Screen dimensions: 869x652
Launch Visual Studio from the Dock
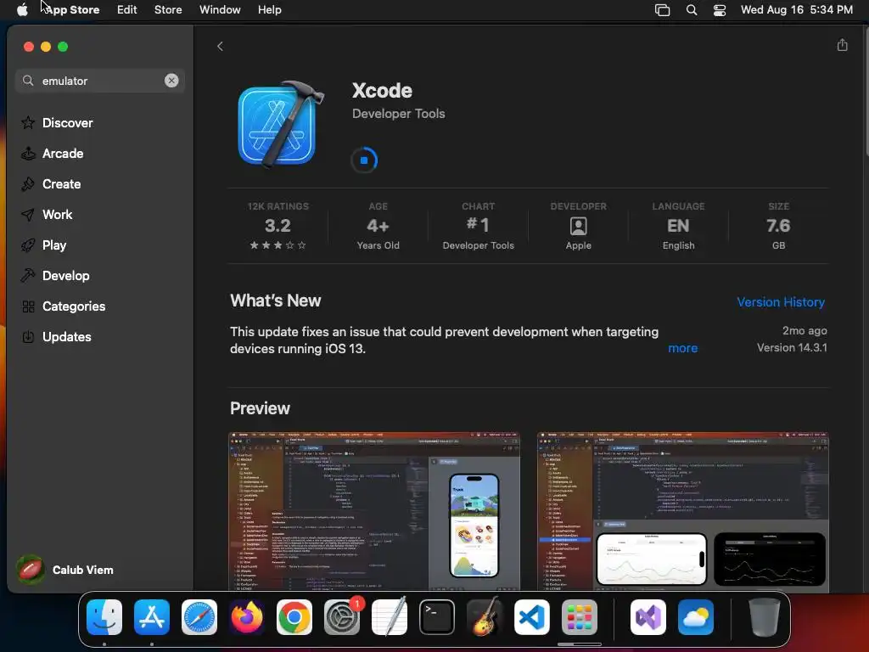[648, 617]
